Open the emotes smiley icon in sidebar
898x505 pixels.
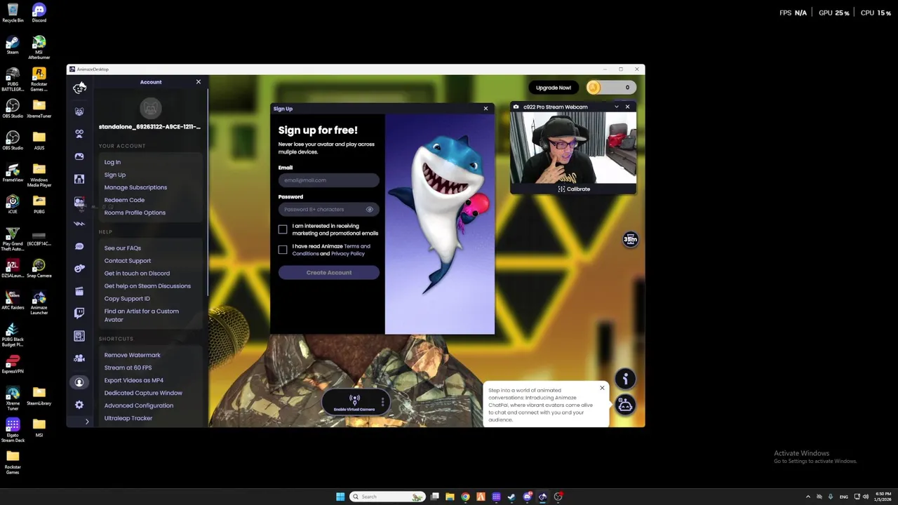click(x=79, y=269)
